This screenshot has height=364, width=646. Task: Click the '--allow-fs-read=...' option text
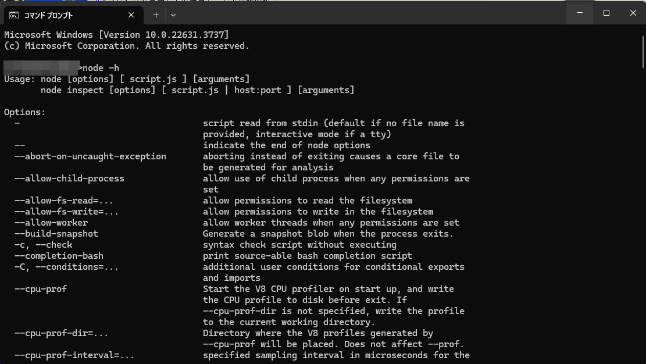pyautogui.click(x=64, y=201)
